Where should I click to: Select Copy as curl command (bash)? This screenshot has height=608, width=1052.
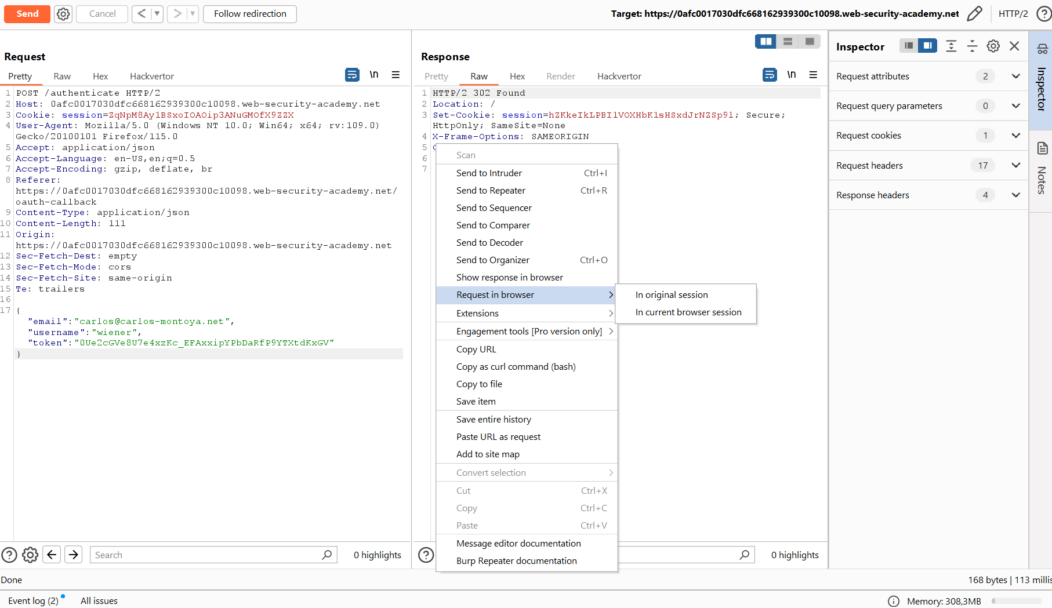[527, 367]
